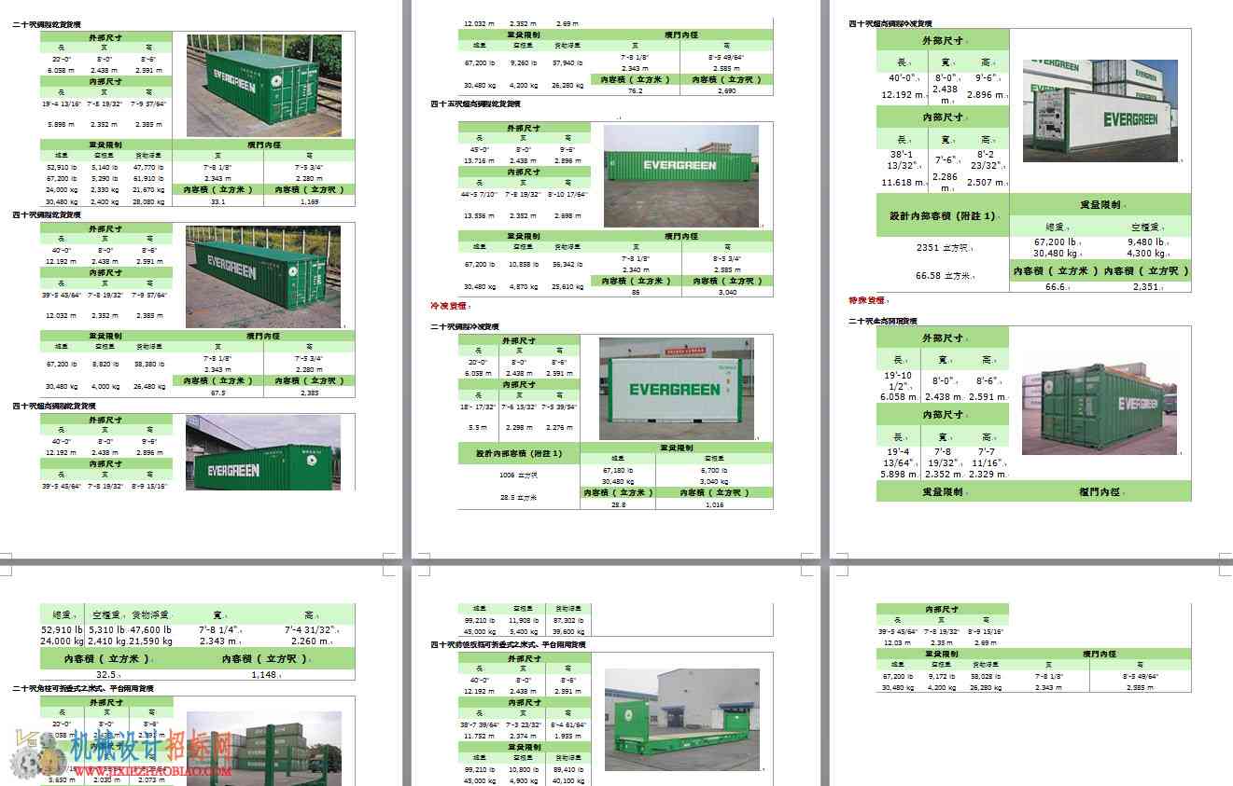This screenshot has height=786, width=1233.
Task: Click the weight cell '61,910 lb'
Action: 148,178
